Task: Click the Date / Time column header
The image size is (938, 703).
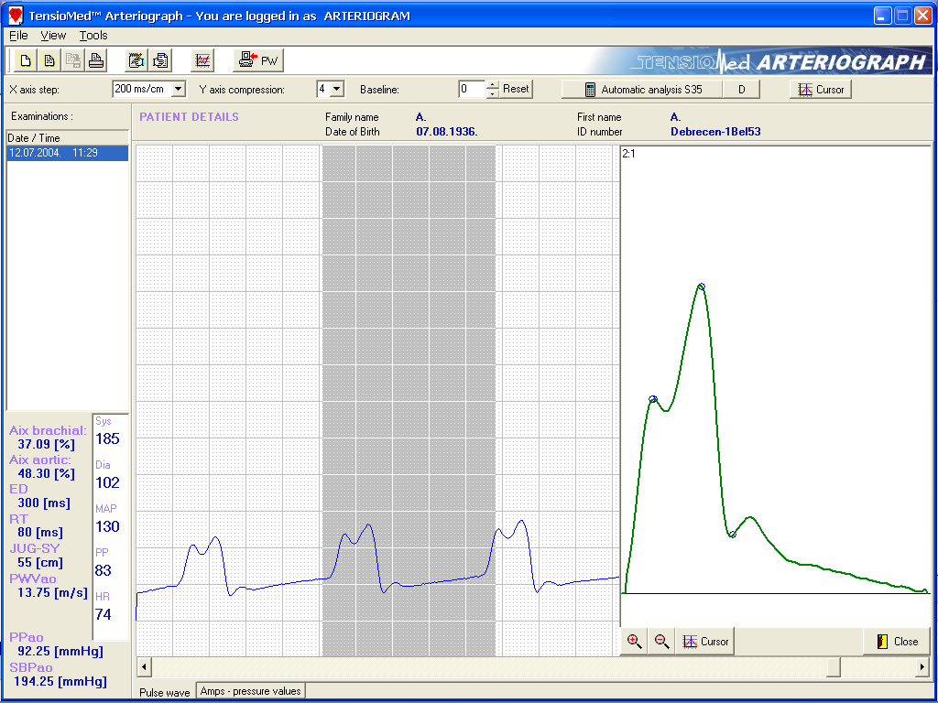Action: click(67, 138)
